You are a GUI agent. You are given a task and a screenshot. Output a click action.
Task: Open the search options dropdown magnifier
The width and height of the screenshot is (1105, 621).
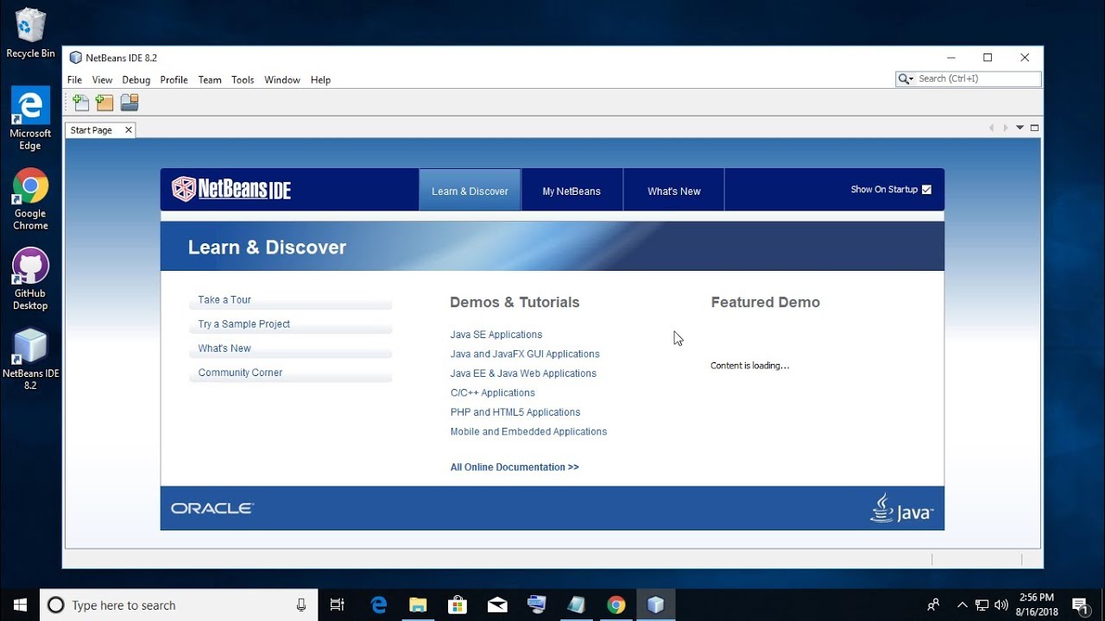click(906, 78)
